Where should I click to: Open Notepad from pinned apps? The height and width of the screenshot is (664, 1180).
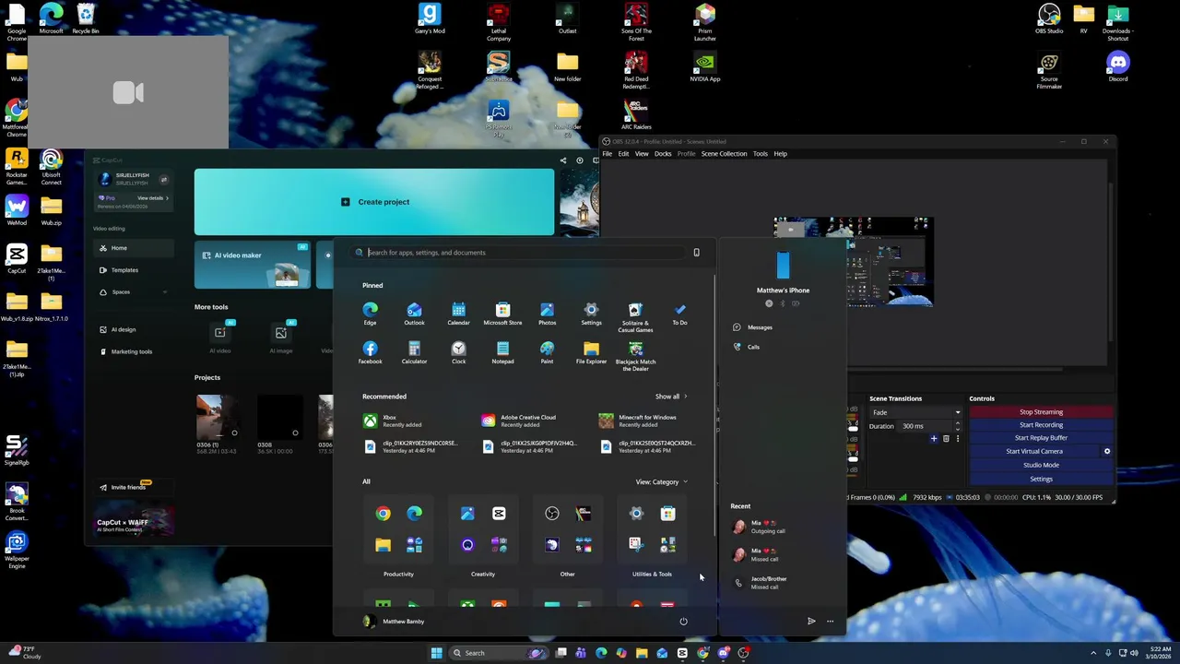(x=502, y=352)
